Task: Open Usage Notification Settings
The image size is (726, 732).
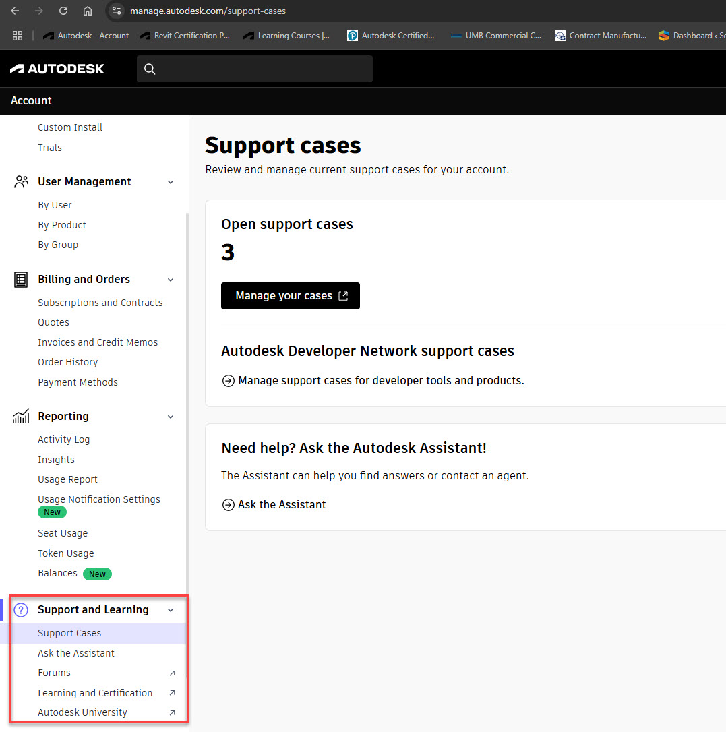Action: click(x=99, y=499)
